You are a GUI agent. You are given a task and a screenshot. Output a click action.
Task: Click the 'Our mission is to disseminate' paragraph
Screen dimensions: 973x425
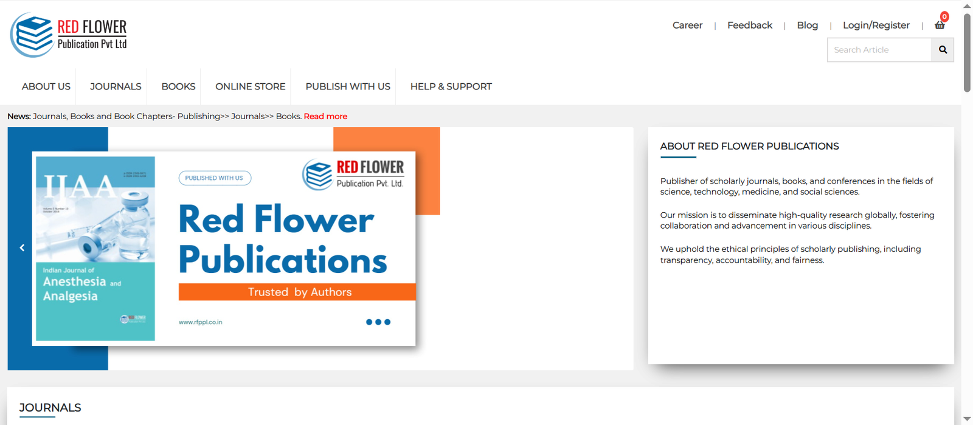[x=797, y=220]
